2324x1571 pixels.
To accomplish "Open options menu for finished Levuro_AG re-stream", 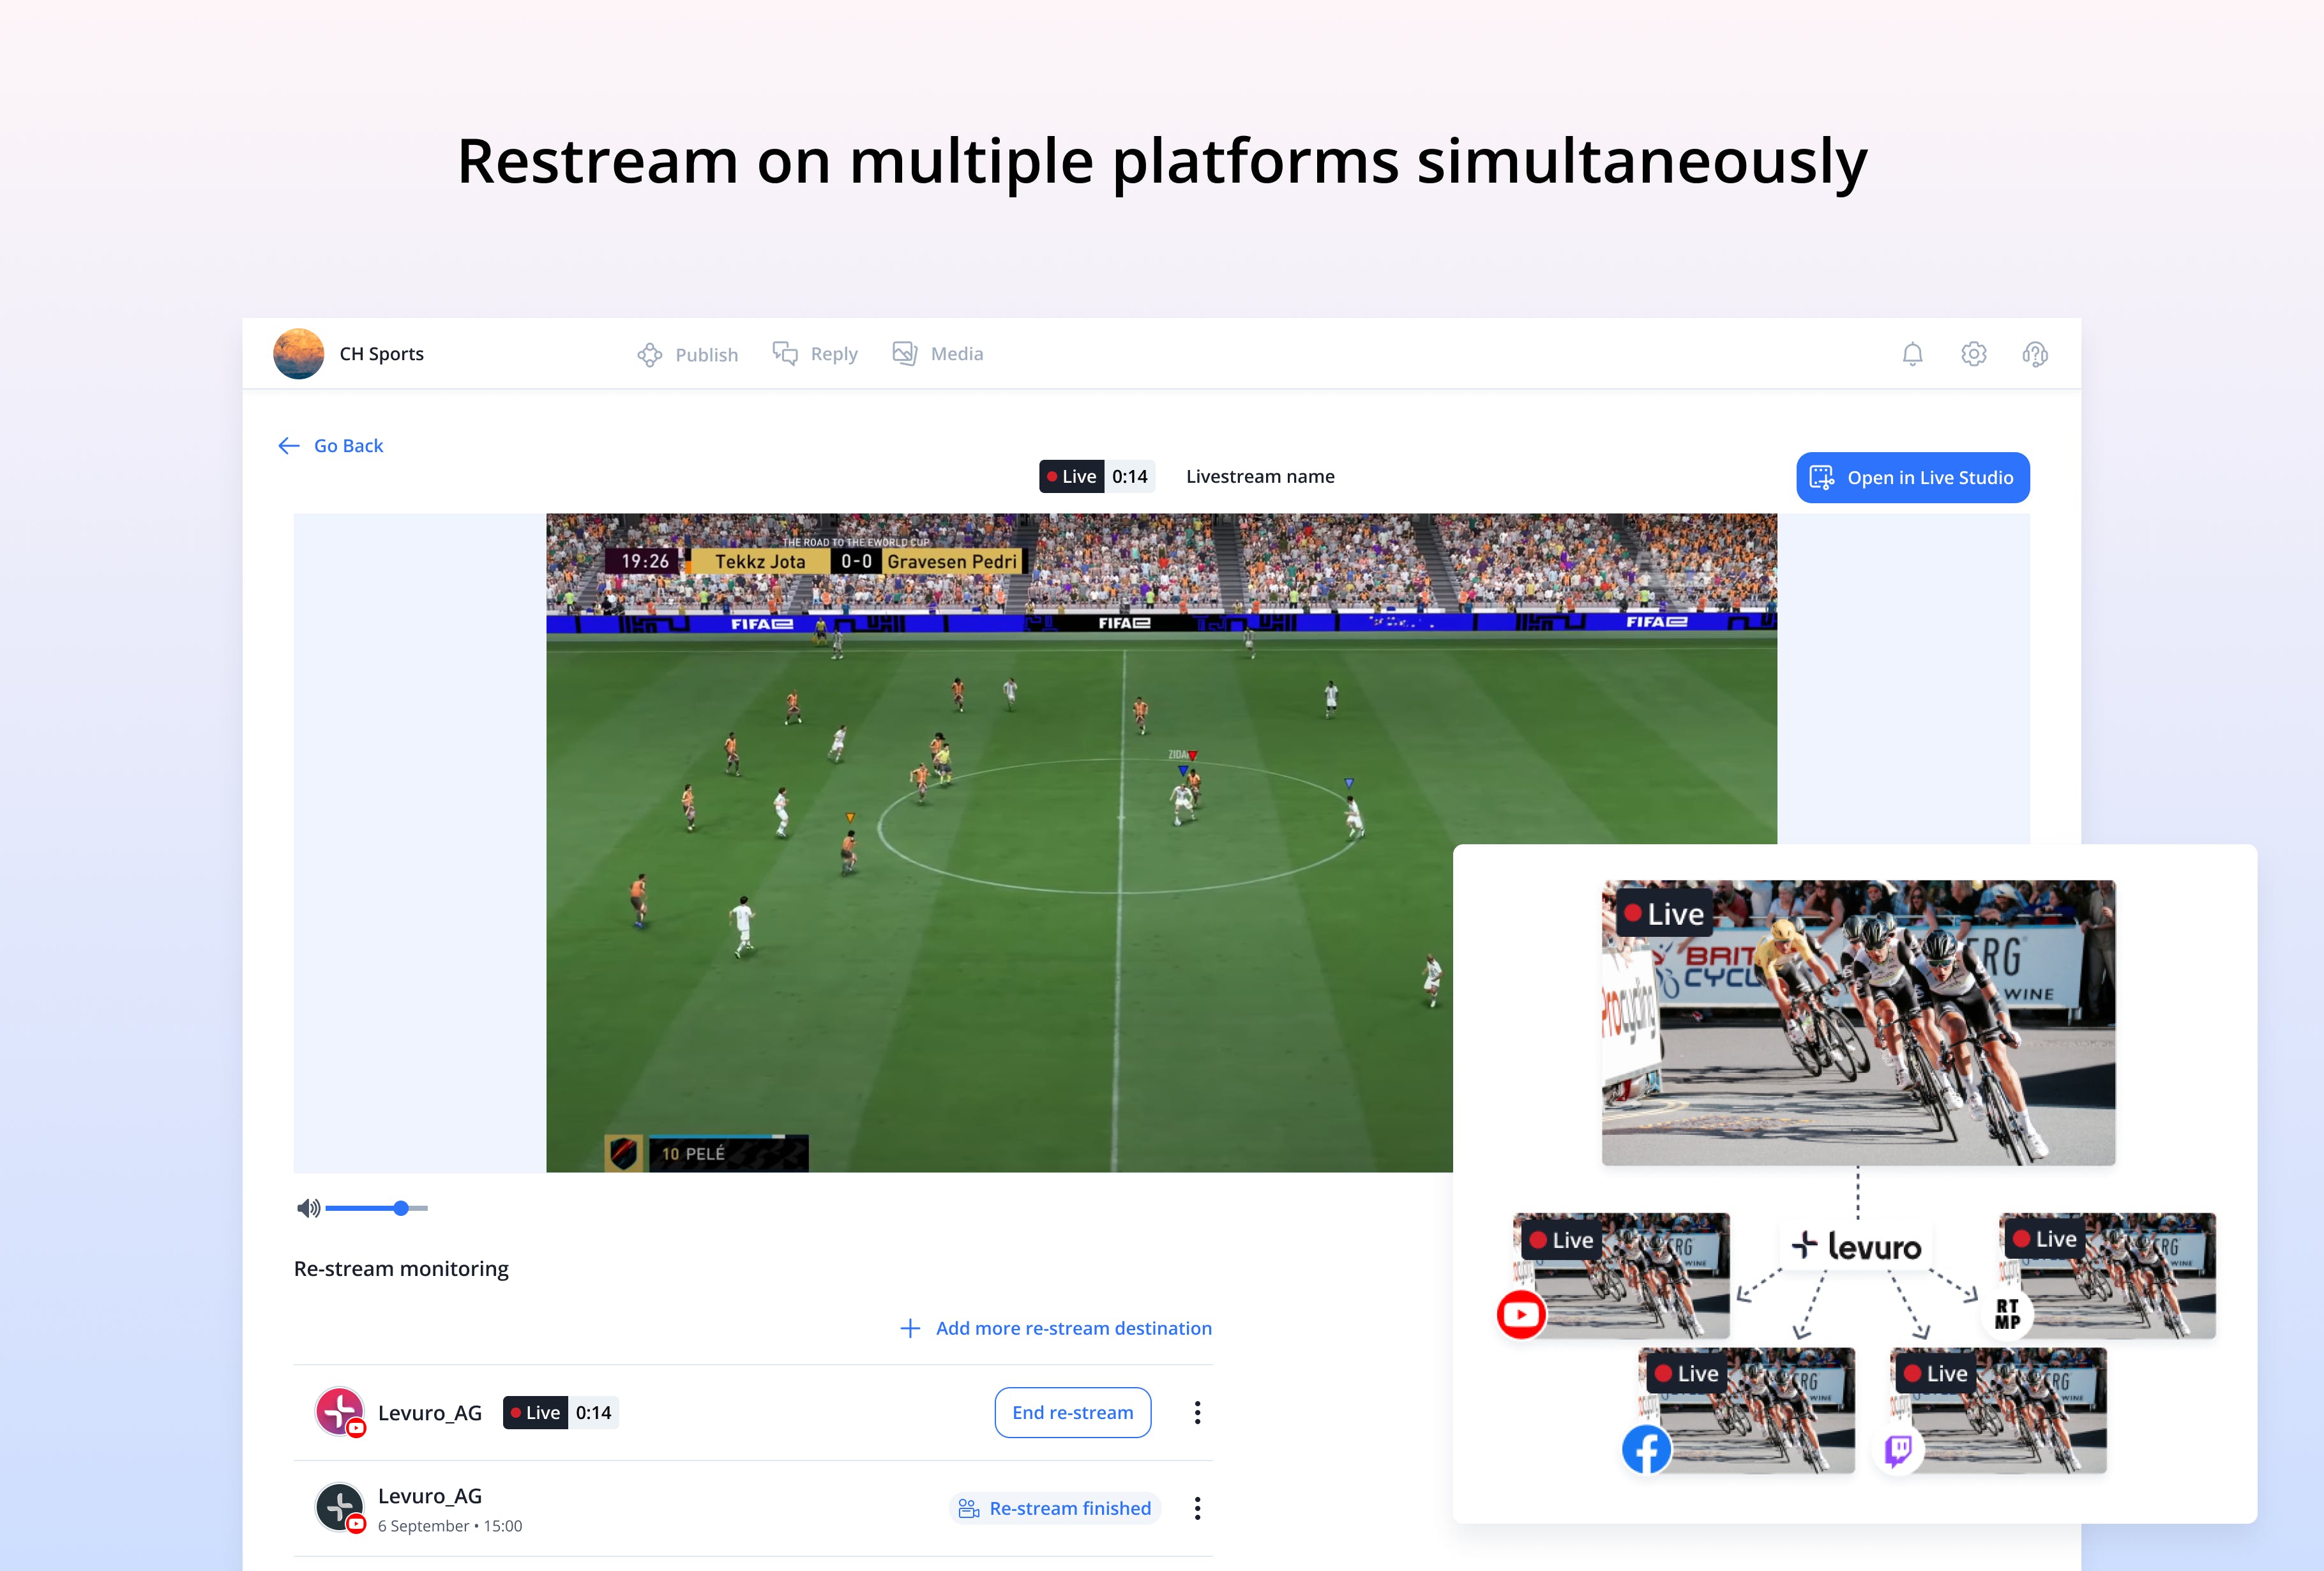I will pyautogui.click(x=1197, y=1508).
